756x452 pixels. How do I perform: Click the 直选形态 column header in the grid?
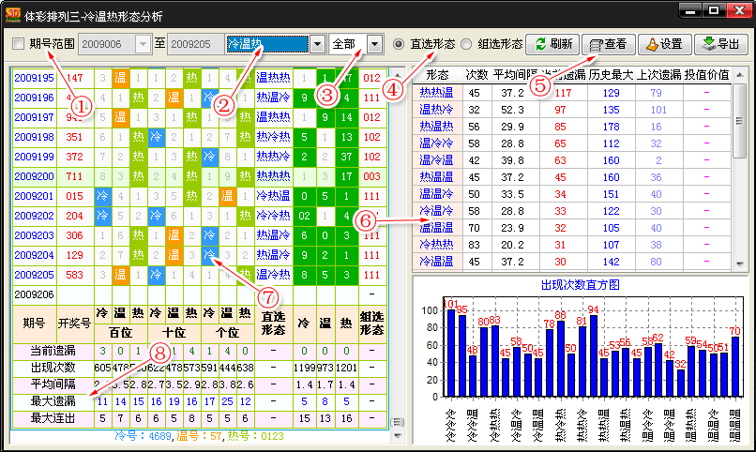point(273,324)
